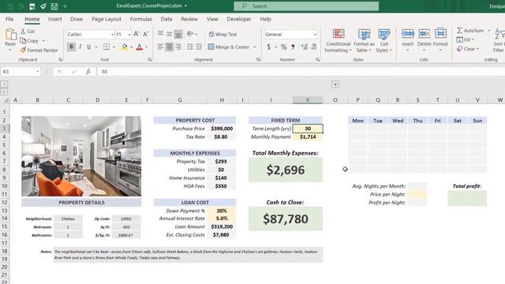This screenshot has width=505, height=284.
Task: Click the Orientation text-angle icon
Action: (190, 33)
